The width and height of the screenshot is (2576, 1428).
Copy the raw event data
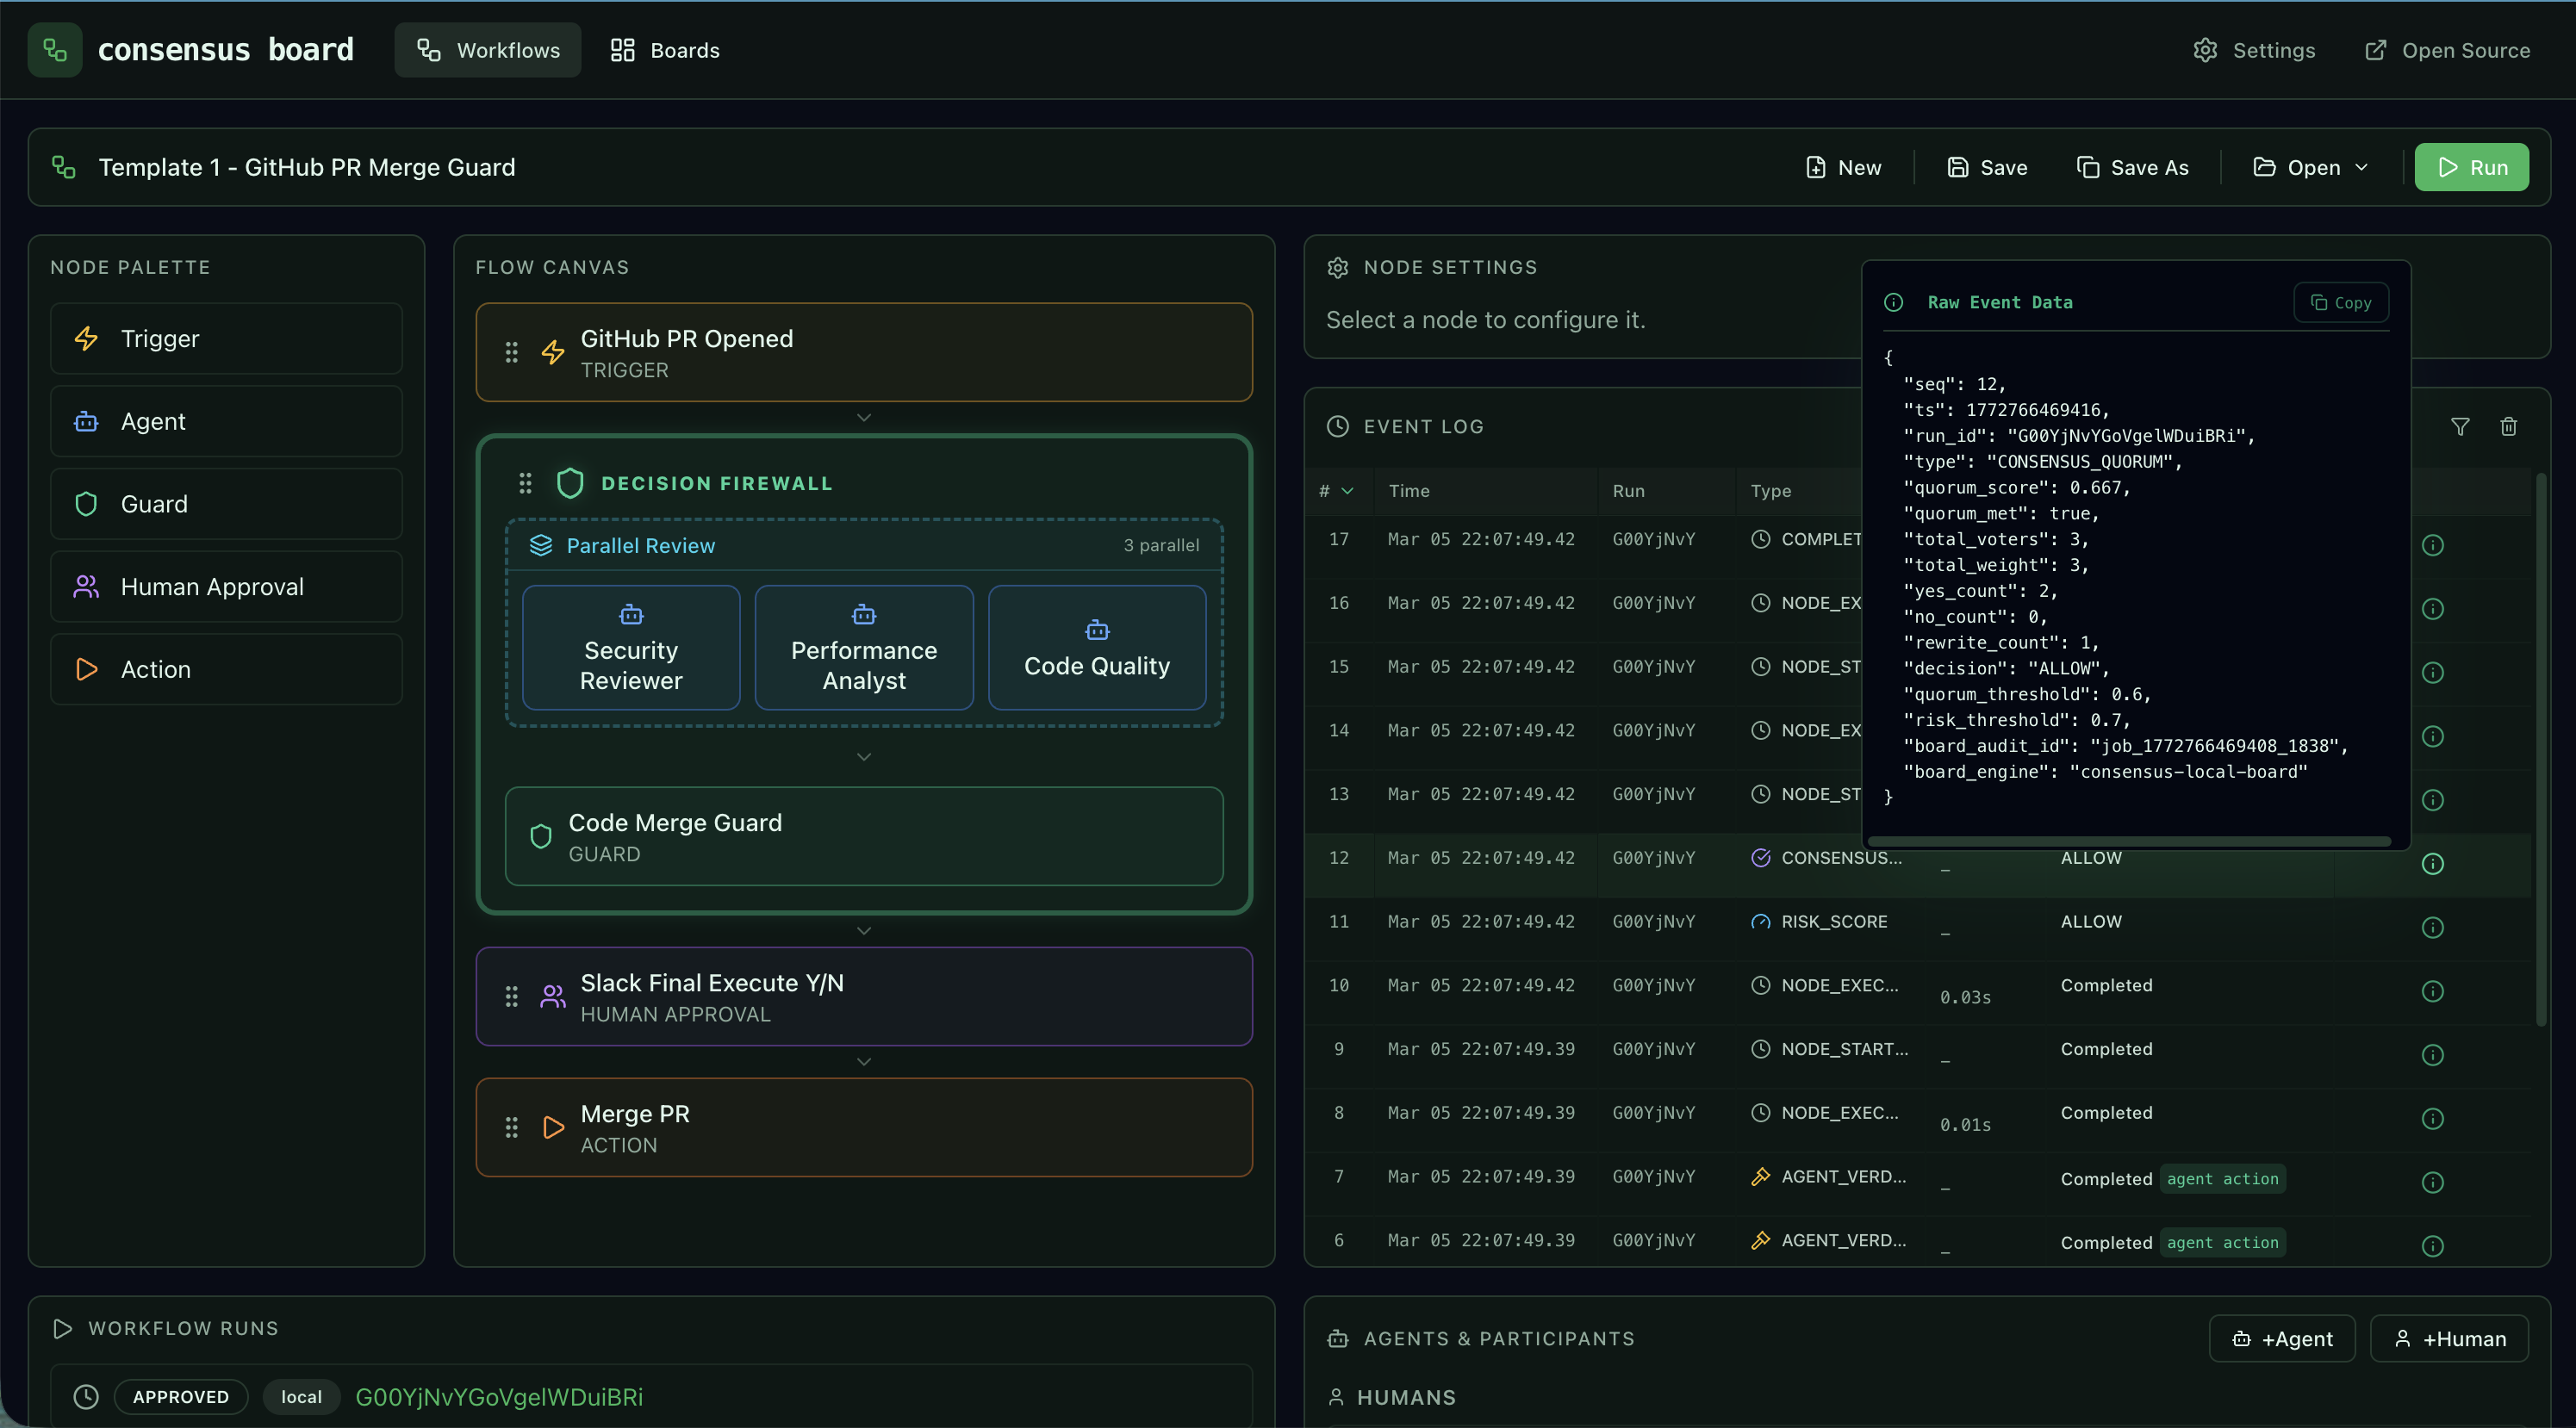pyautogui.click(x=2340, y=303)
